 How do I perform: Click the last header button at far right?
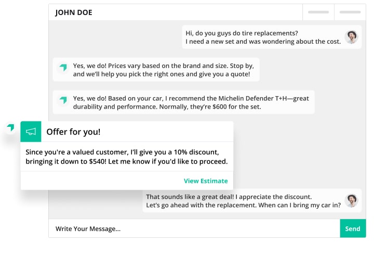(350, 12)
